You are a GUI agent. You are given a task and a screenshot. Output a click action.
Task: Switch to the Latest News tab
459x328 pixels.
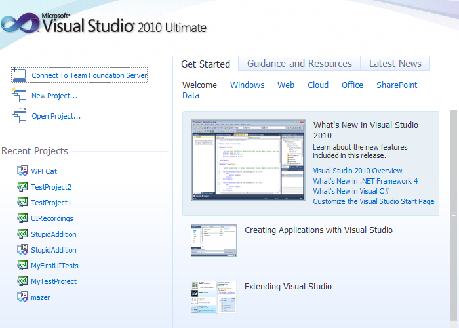(395, 64)
